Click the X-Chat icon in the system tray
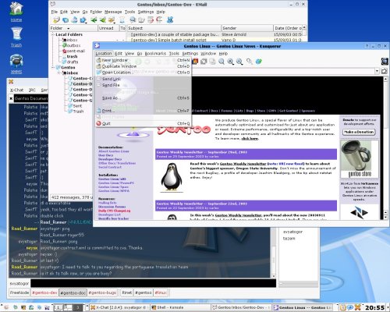This screenshot has height=312, width=390. (x=358, y=307)
